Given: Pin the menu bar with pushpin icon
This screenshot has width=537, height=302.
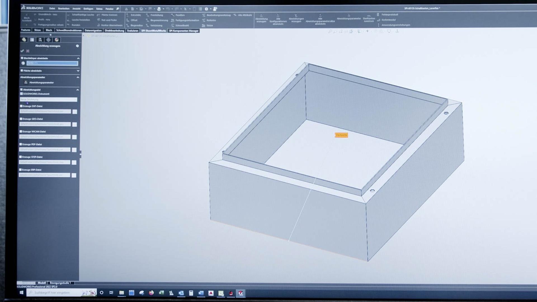Looking at the screenshot, I should (117, 9).
